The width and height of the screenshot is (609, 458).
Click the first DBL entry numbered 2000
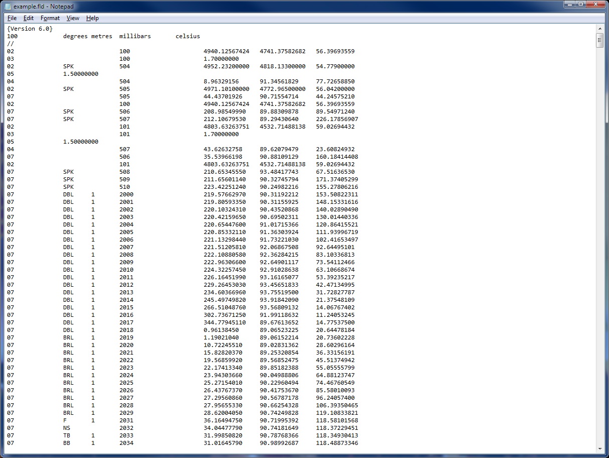(68, 194)
